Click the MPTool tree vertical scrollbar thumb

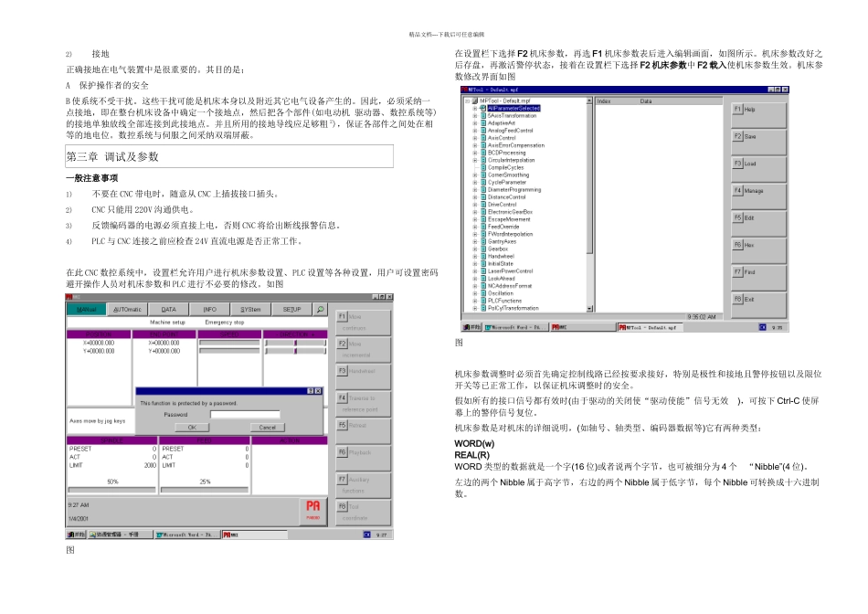[x=589, y=178]
